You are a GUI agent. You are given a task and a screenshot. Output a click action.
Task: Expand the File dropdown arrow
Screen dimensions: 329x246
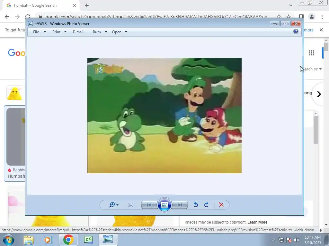pos(45,32)
